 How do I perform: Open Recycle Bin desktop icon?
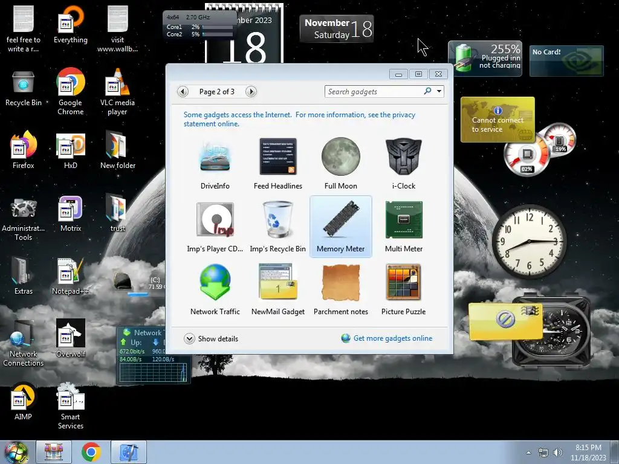click(x=24, y=89)
